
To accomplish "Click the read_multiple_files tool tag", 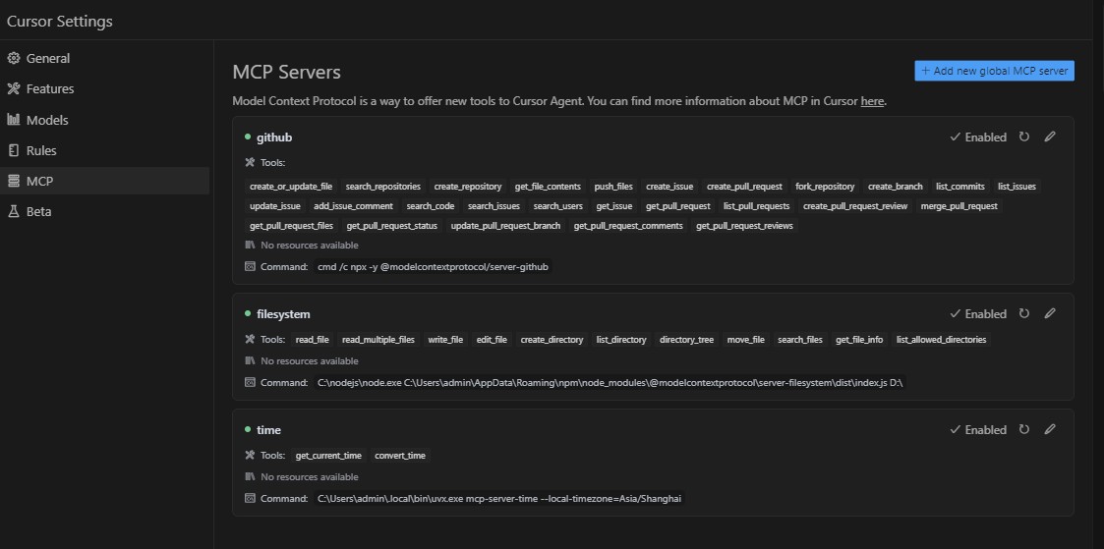I will pos(378,340).
